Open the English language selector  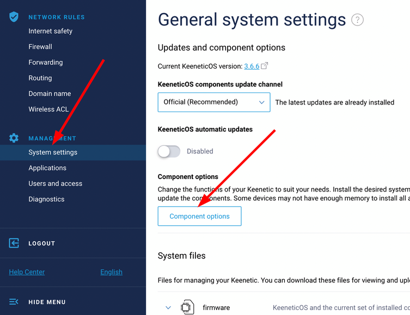[111, 272]
